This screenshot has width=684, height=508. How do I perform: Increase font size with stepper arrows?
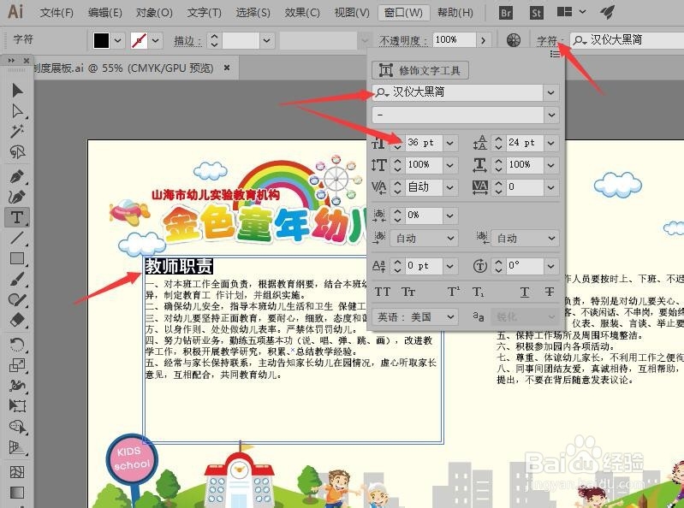pyautogui.click(x=397, y=139)
